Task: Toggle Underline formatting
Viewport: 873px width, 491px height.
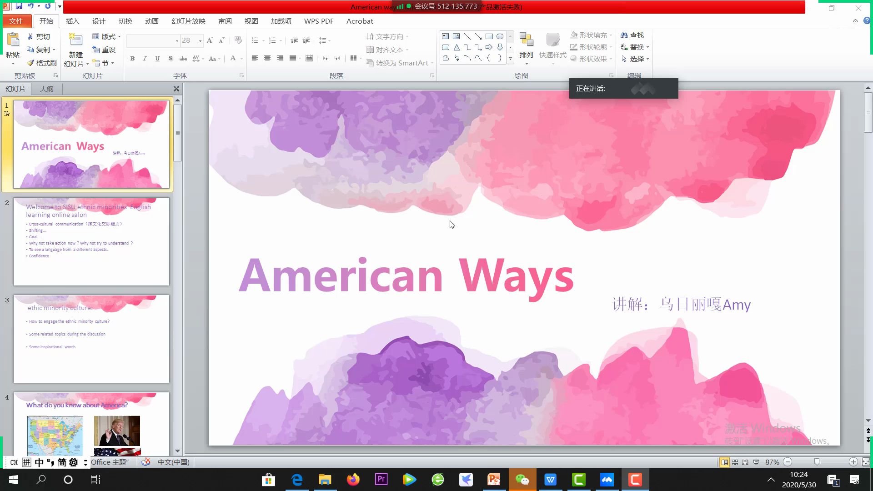Action: [157, 58]
